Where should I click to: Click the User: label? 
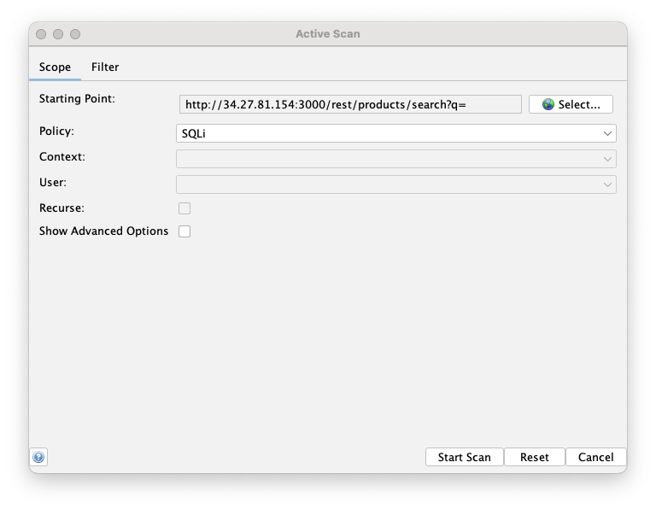point(53,183)
